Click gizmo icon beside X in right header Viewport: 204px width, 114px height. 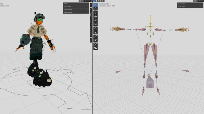coord(194,1)
